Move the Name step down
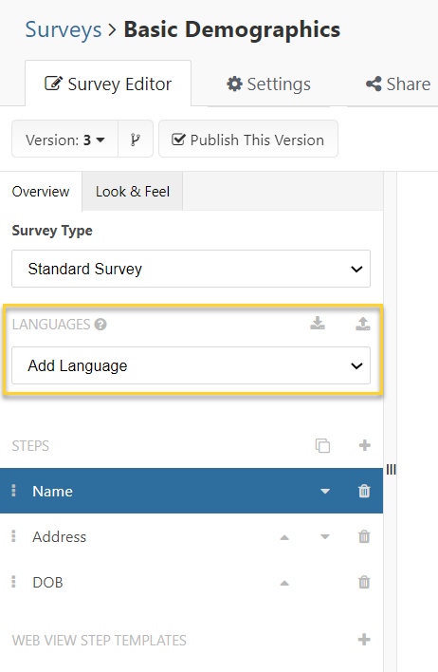The height and width of the screenshot is (672, 438). point(325,491)
